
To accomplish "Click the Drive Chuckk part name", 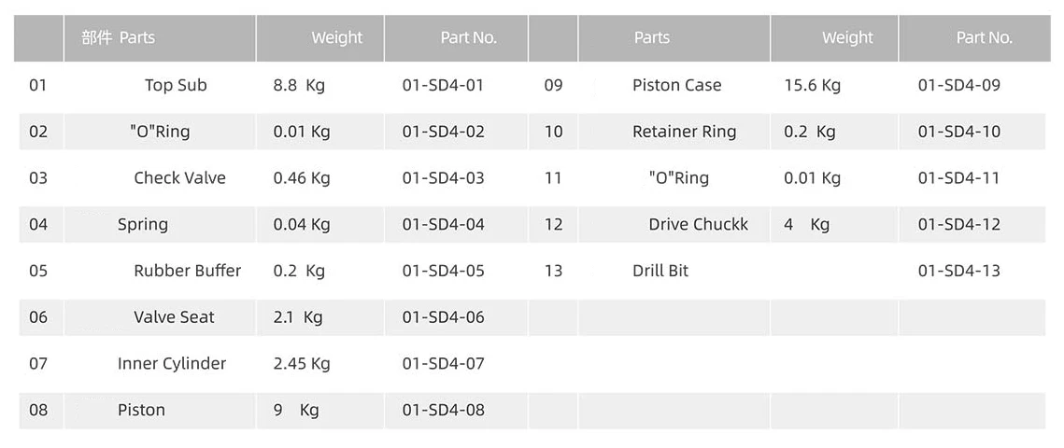I will [698, 225].
